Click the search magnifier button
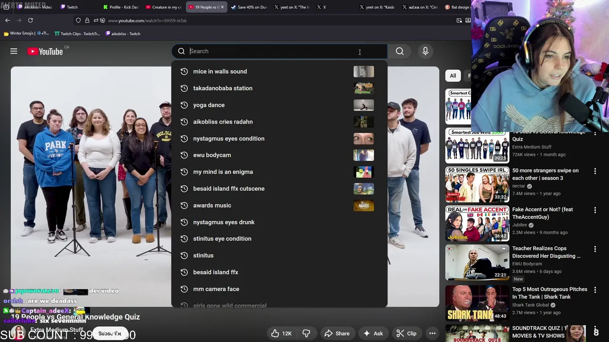The image size is (609, 342). (400, 51)
